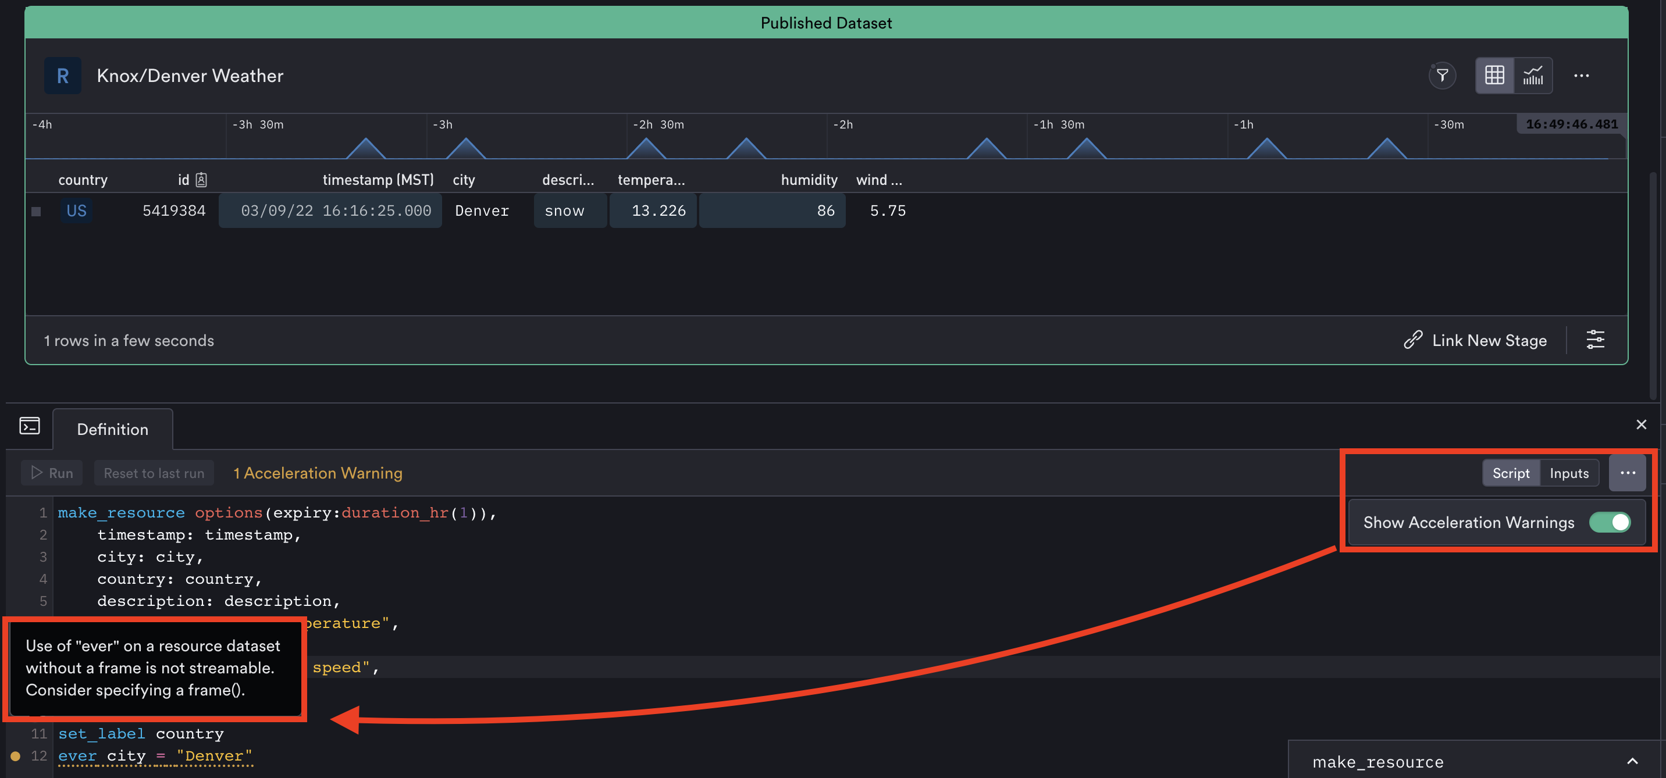Click the timestamp (MST) column header
The height and width of the screenshot is (778, 1666).
click(x=378, y=180)
